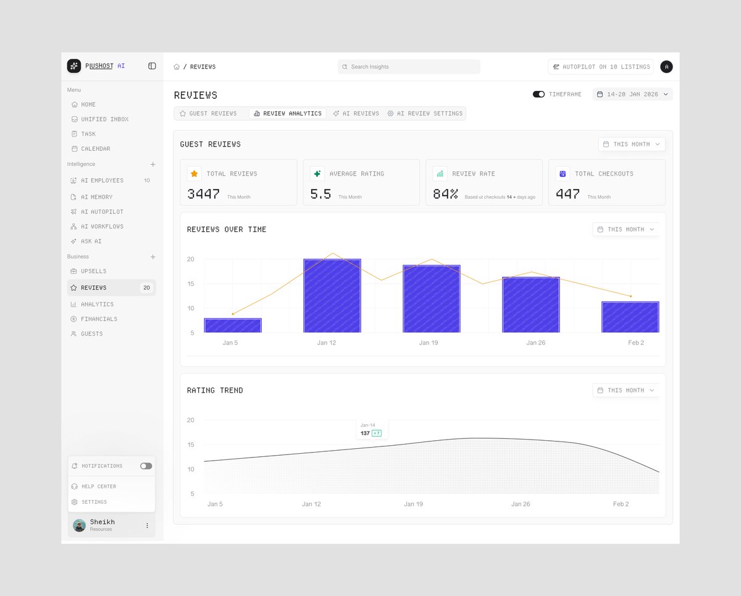
Task: Click the Jan 12 bar in reviews chart
Action: 332,296
